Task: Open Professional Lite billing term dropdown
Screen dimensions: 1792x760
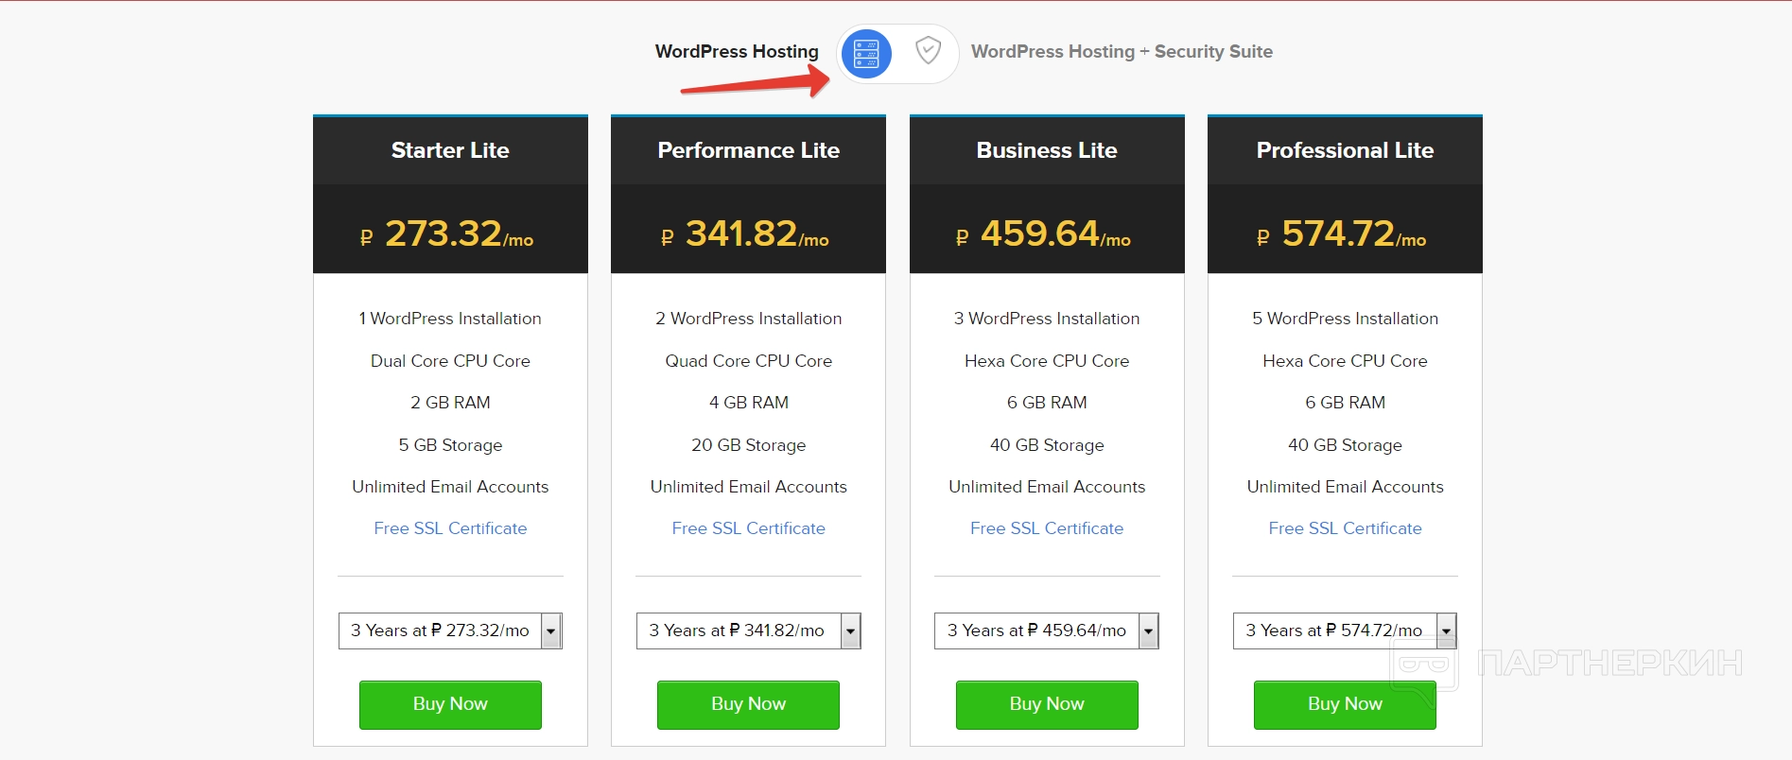Action: [1344, 630]
